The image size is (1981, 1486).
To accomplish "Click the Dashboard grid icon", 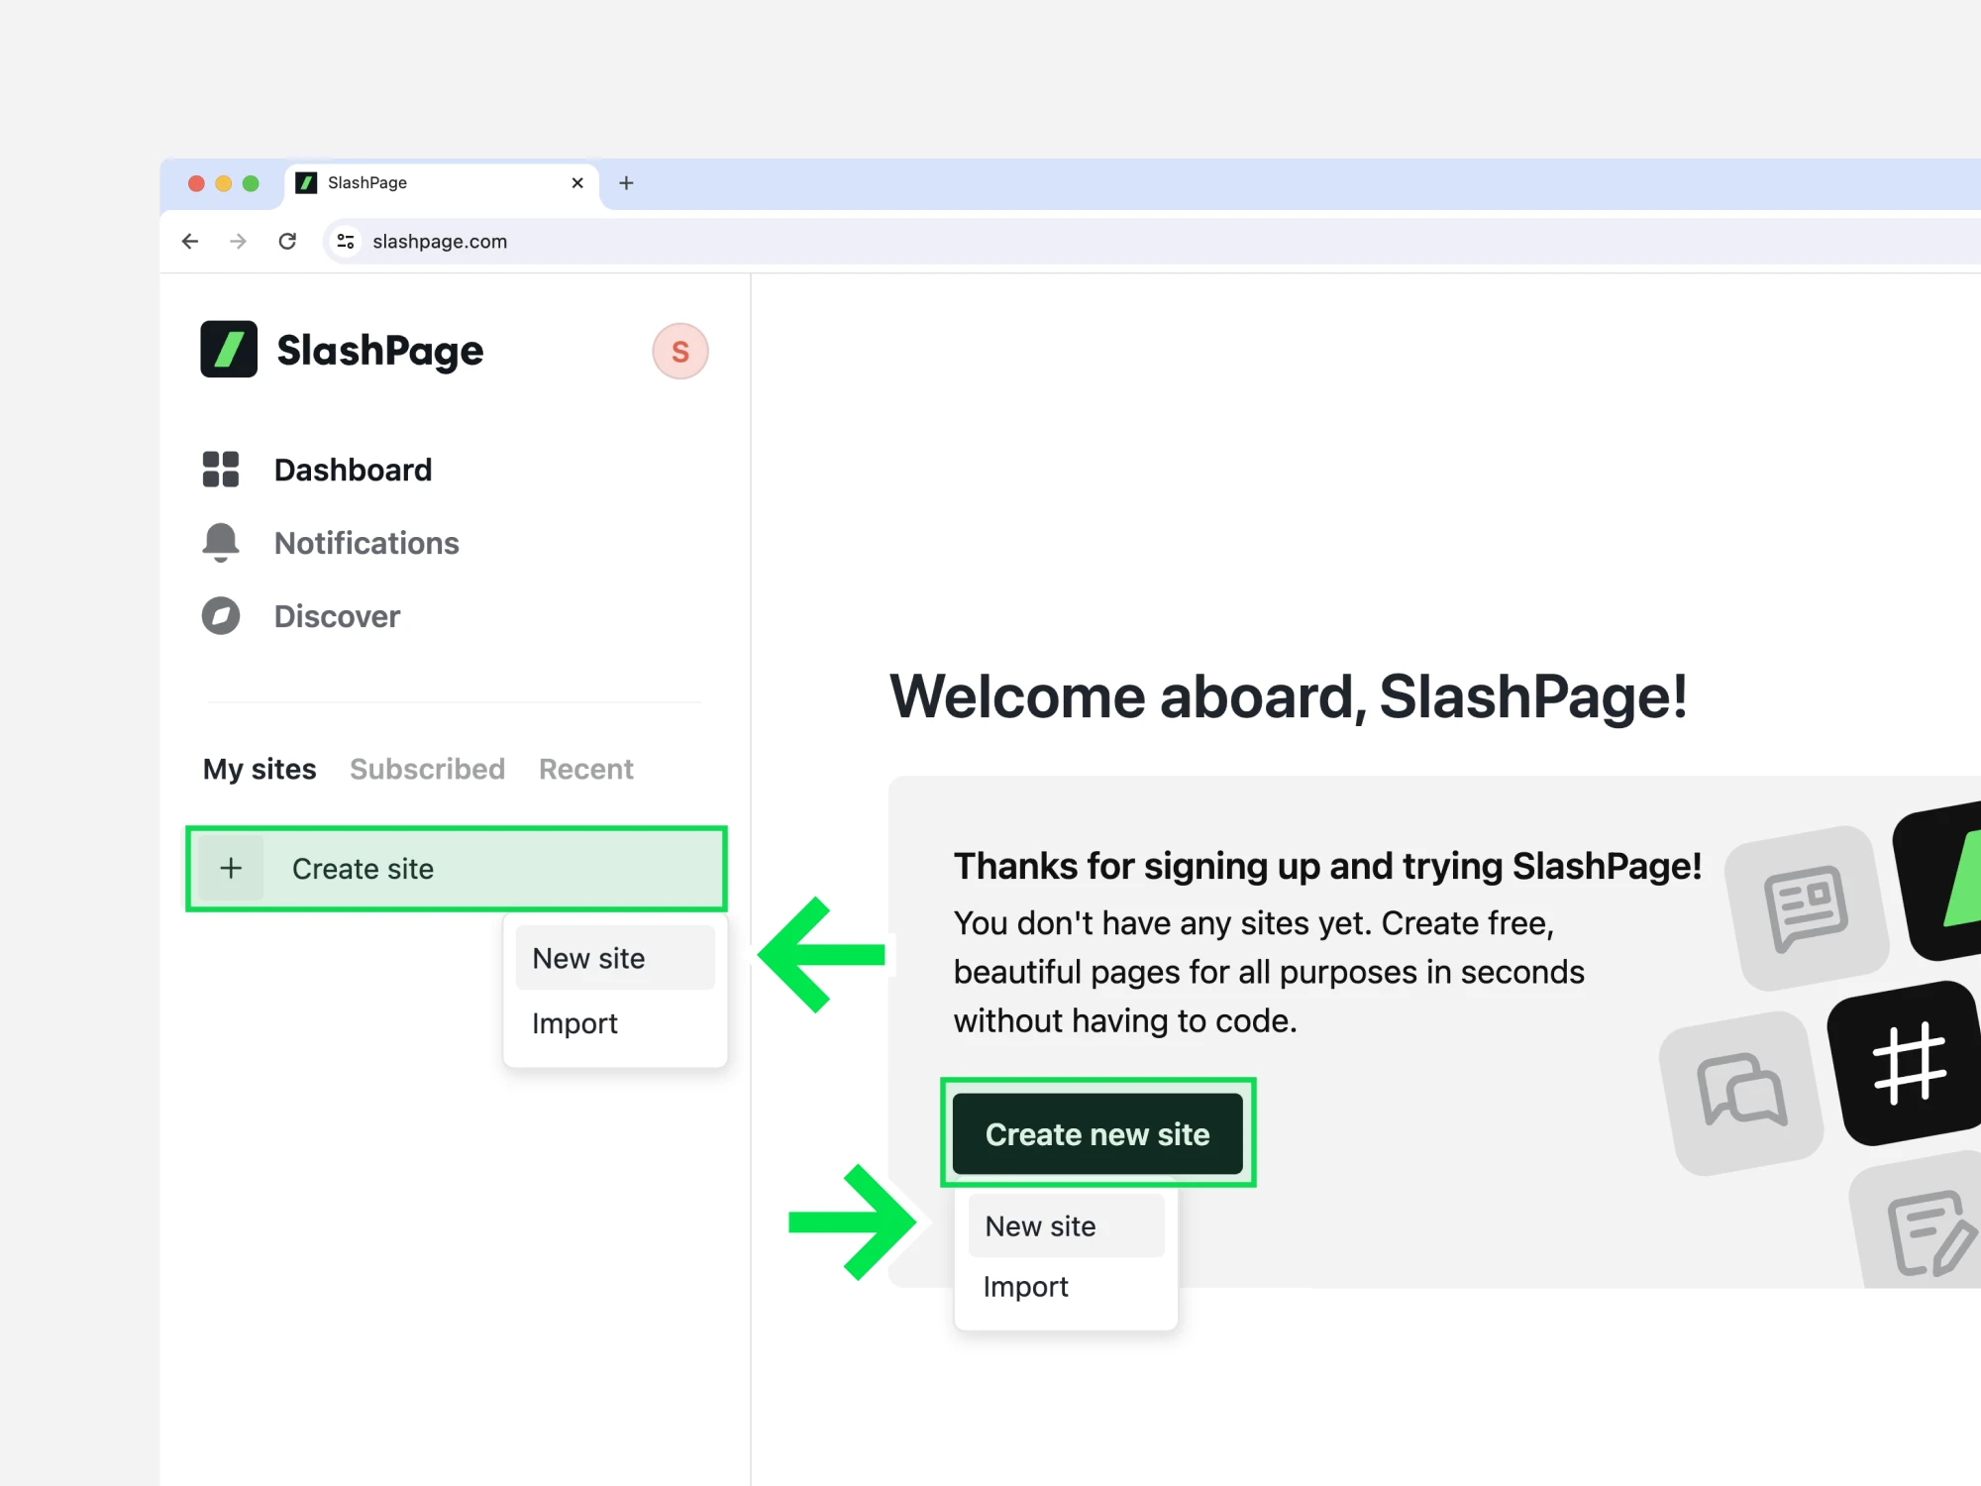I will coord(221,470).
